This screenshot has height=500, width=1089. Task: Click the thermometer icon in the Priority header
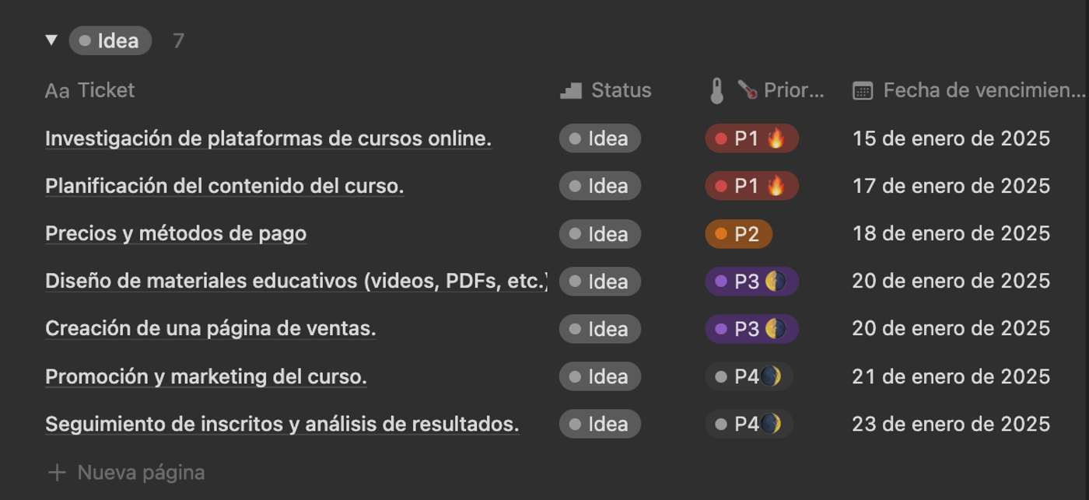click(717, 89)
